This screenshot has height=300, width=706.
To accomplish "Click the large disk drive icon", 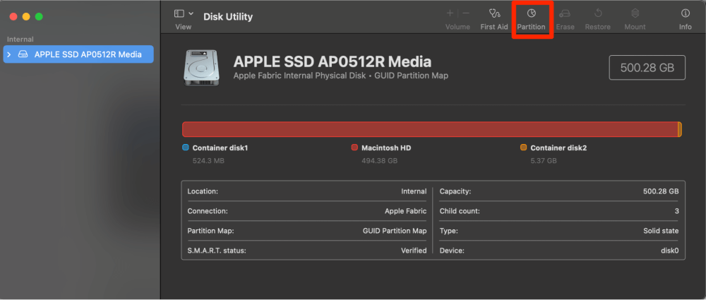I will pos(202,68).
